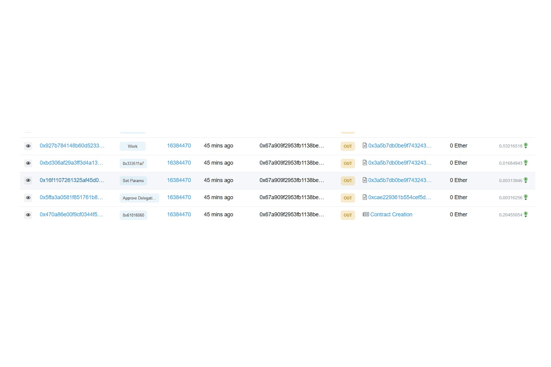Click the Approve Delegati... method badge
551x367 pixels.
(x=139, y=198)
